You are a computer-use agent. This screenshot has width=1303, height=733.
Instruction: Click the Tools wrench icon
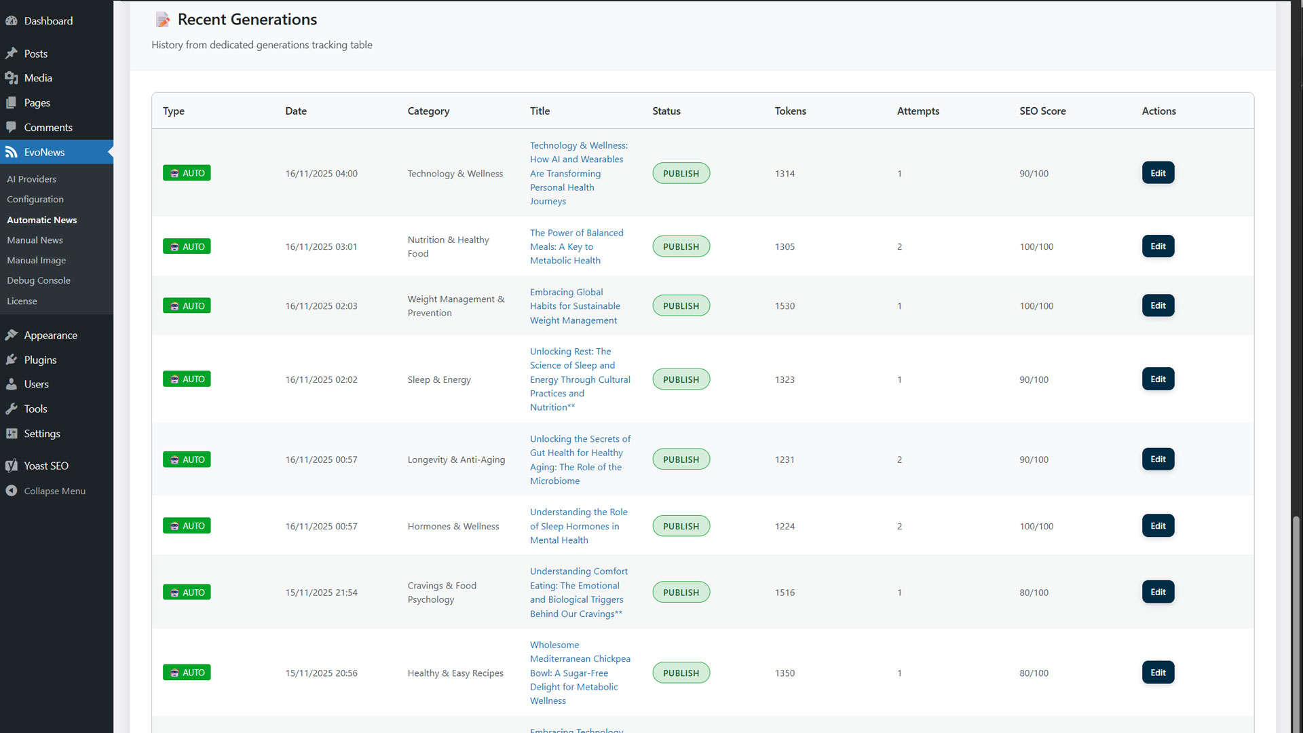(12, 409)
